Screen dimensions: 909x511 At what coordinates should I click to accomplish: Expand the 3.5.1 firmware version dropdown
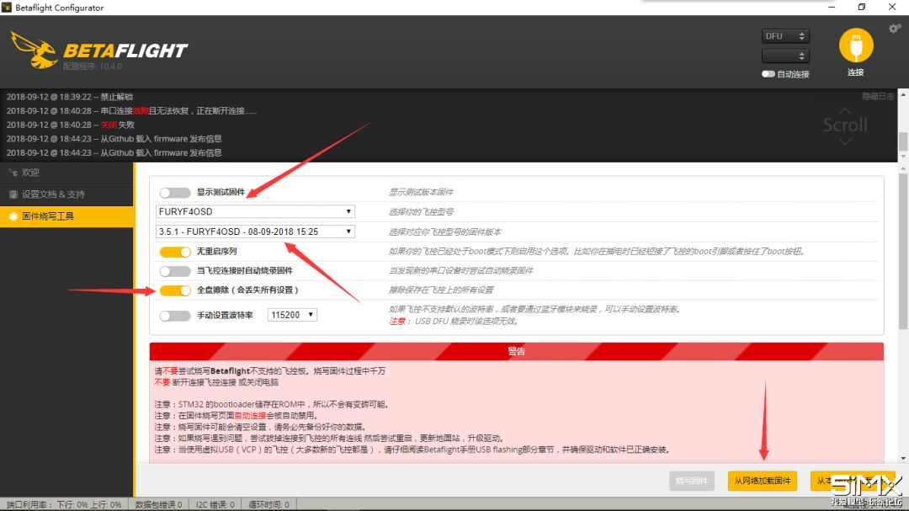(255, 232)
